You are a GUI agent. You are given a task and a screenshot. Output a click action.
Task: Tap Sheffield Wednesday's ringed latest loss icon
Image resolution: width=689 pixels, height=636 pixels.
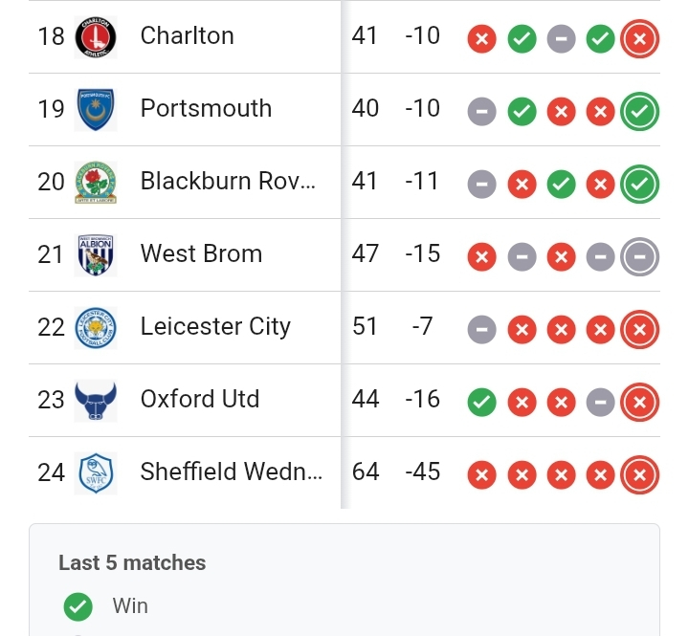(639, 474)
